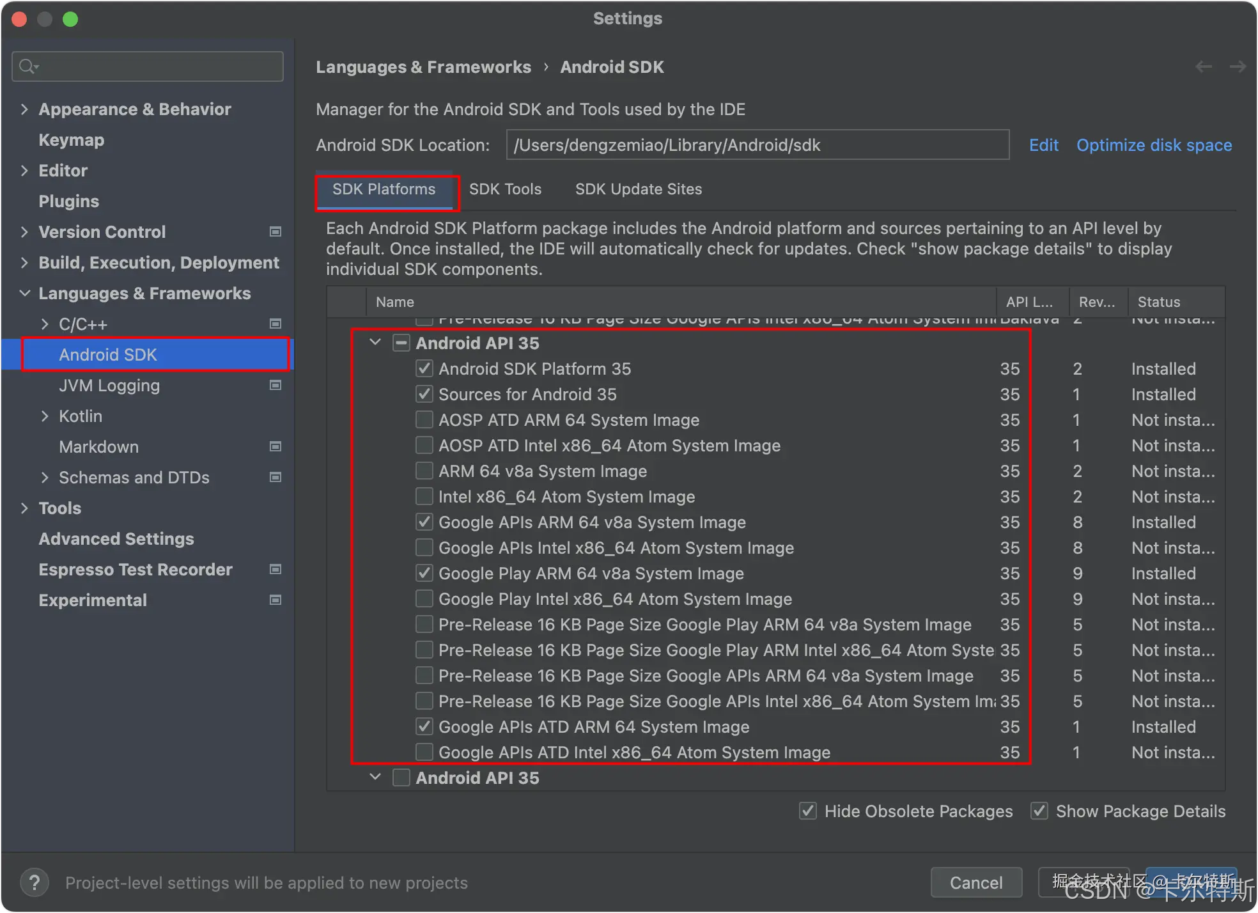The image size is (1258, 913).
Task: Click project-level icon beside Espresso Test Recorder
Action: pos(276,569)
